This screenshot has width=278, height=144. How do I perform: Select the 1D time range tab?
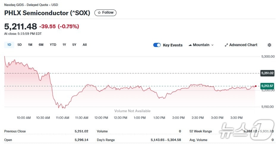tap(9, 45)
